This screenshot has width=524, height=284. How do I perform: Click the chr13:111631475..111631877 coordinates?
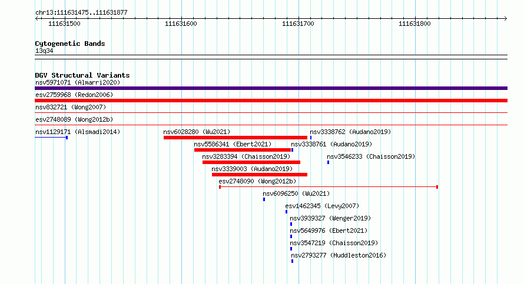(81, 13)
